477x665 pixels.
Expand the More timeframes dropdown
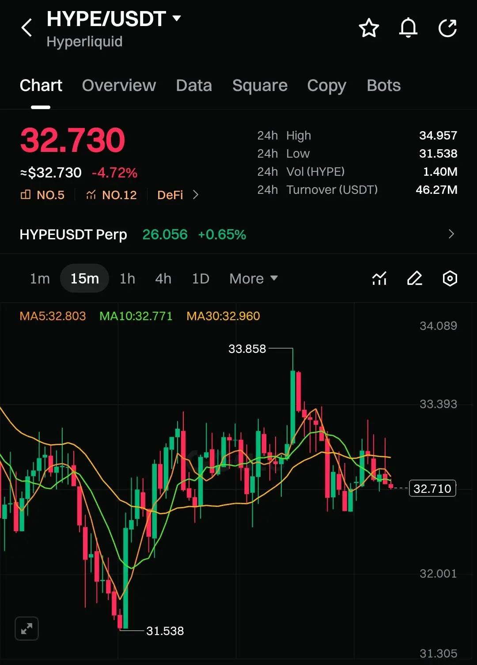click(254, 279)
